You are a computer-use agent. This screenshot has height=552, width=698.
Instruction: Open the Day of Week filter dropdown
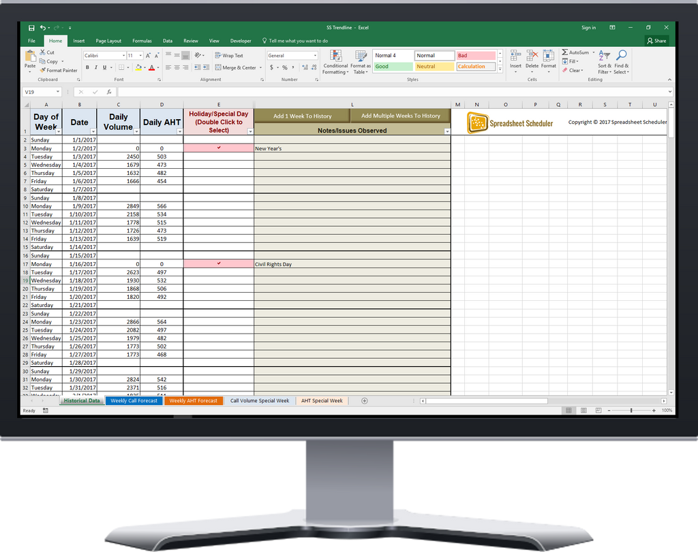(59, 131)
